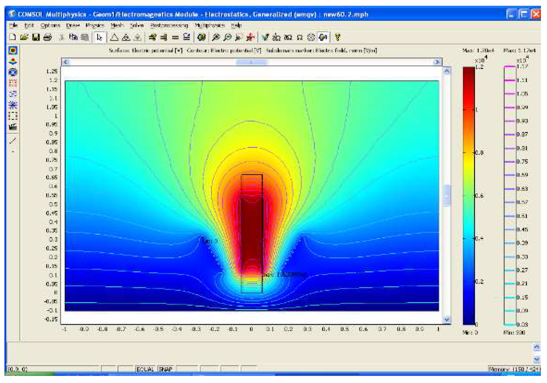The image size is (547, 383).
Task: Click the Initialize Mesh triangle icon
Action: click(114, 37)
